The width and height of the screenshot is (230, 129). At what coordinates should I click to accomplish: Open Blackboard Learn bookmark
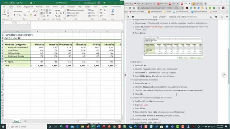(x=155, y=11)
